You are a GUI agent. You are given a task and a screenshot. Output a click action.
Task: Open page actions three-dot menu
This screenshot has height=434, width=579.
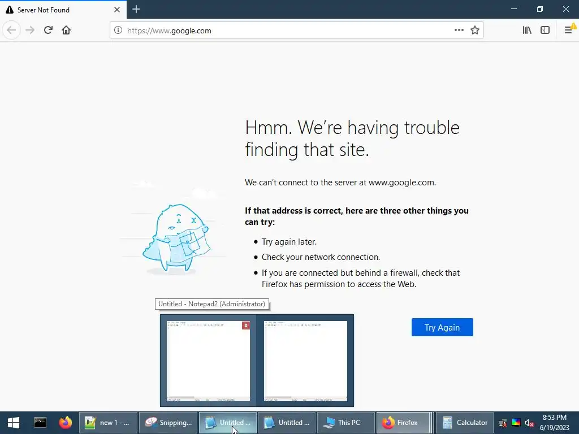459,30
